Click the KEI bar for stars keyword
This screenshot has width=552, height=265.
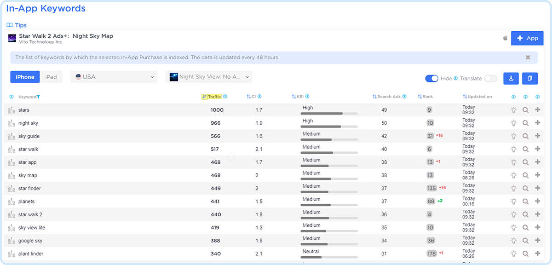click(x=329, y=113)
